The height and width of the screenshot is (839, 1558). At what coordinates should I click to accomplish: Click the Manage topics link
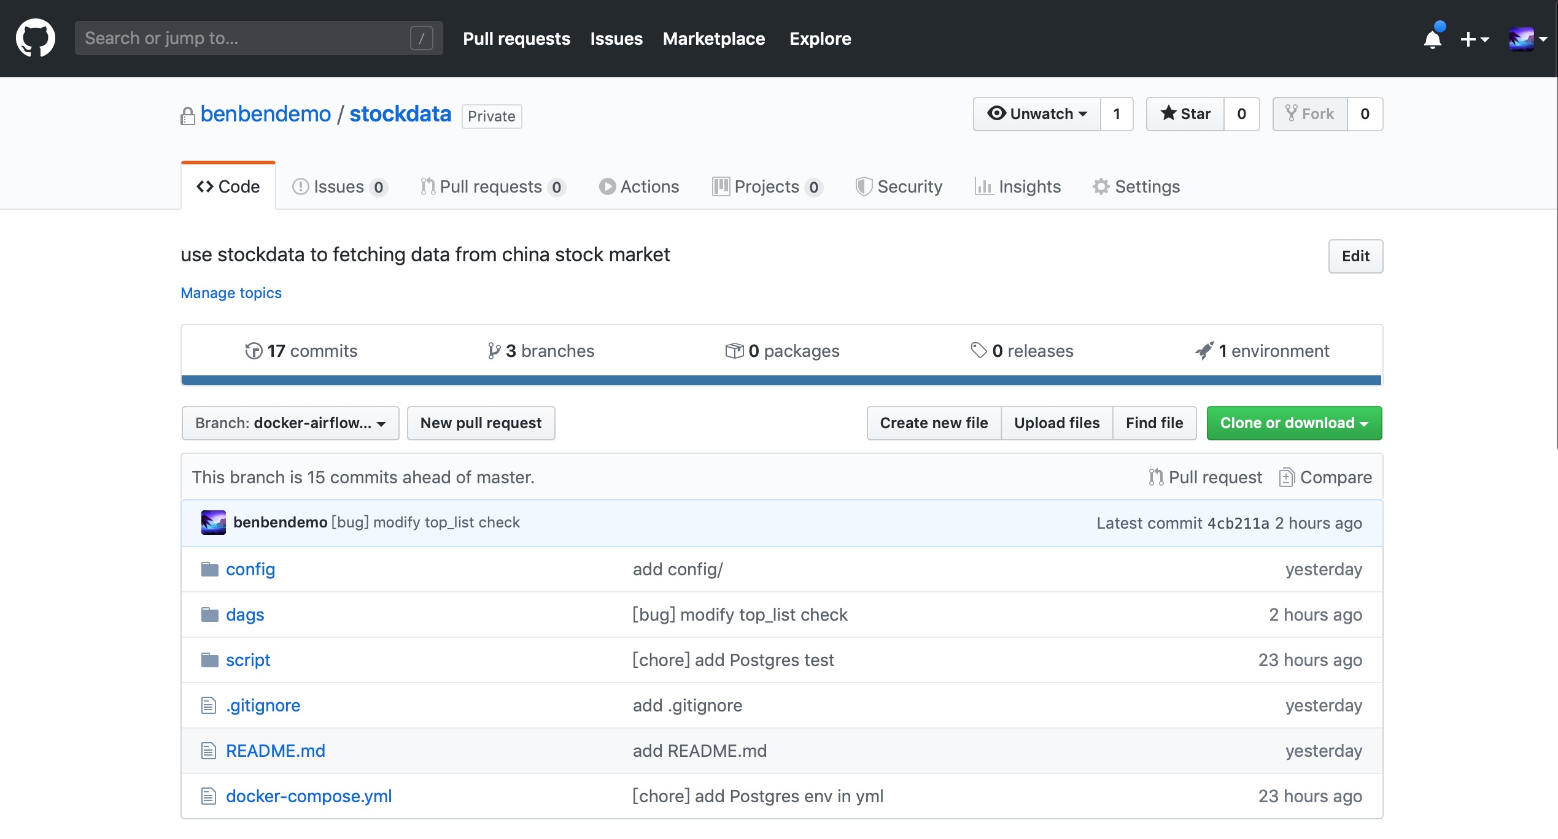coord(231,293)
